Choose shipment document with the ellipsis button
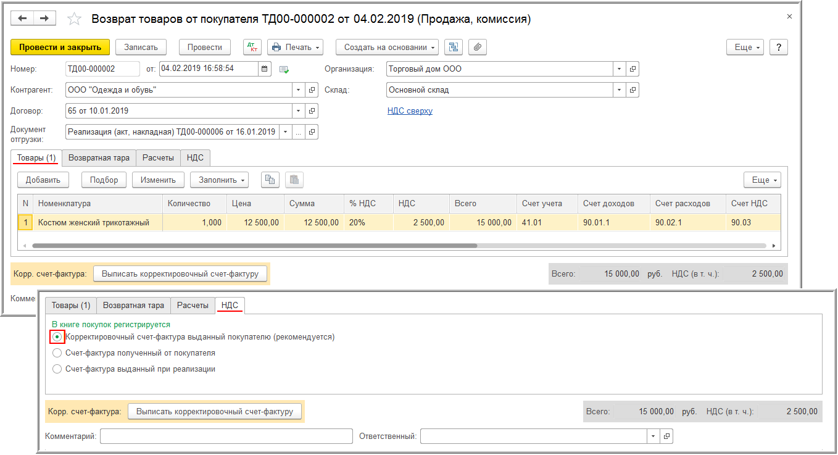 click(x=299, y=131)
